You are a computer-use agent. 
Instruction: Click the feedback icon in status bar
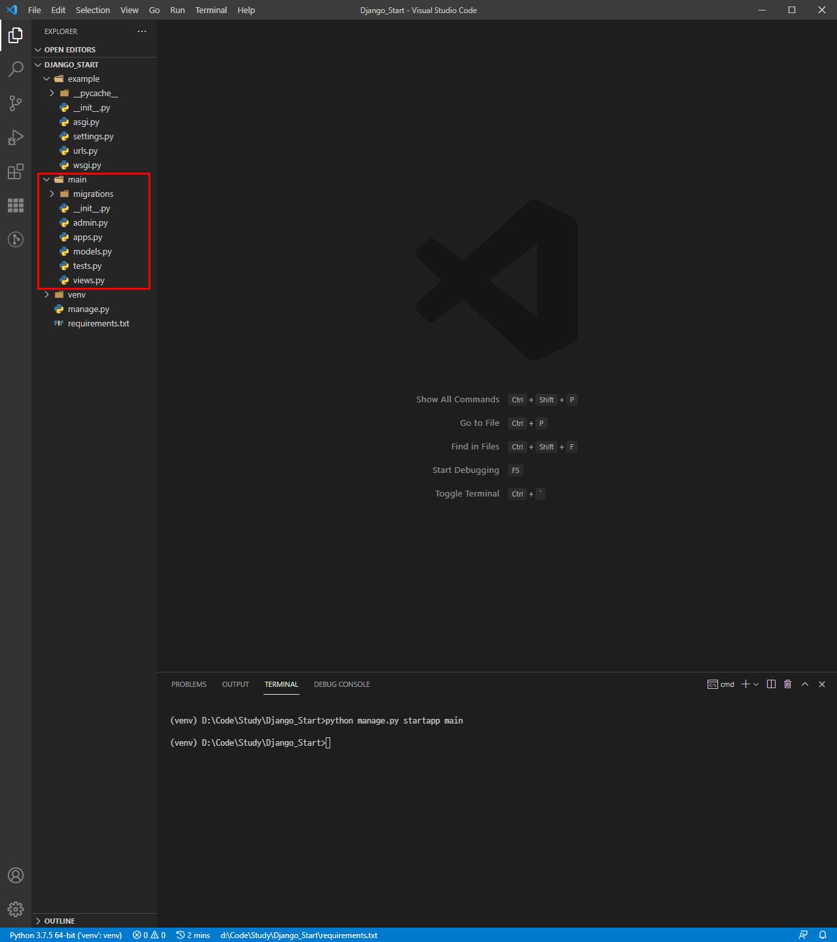803,935
